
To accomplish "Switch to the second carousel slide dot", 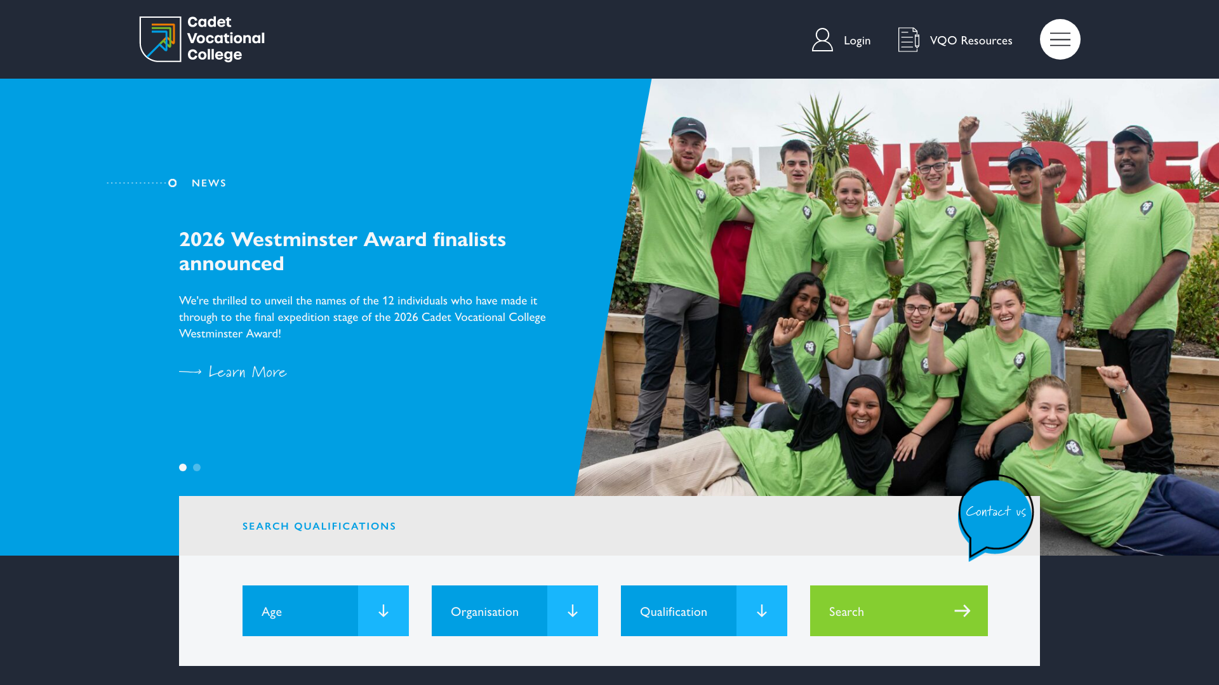I will pyautogui.click(x=197, y=467).
